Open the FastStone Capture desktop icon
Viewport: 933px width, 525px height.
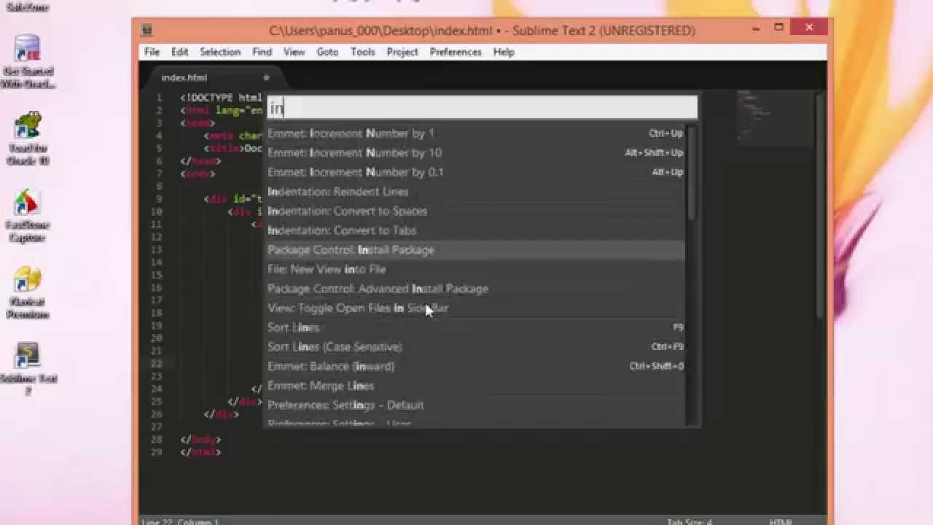coord(28,215)
